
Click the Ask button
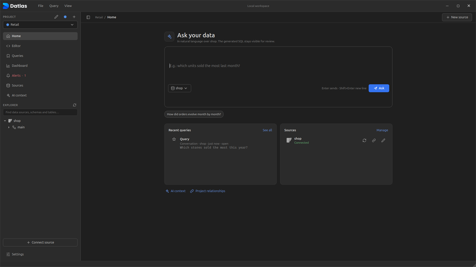tap(379, 88)
